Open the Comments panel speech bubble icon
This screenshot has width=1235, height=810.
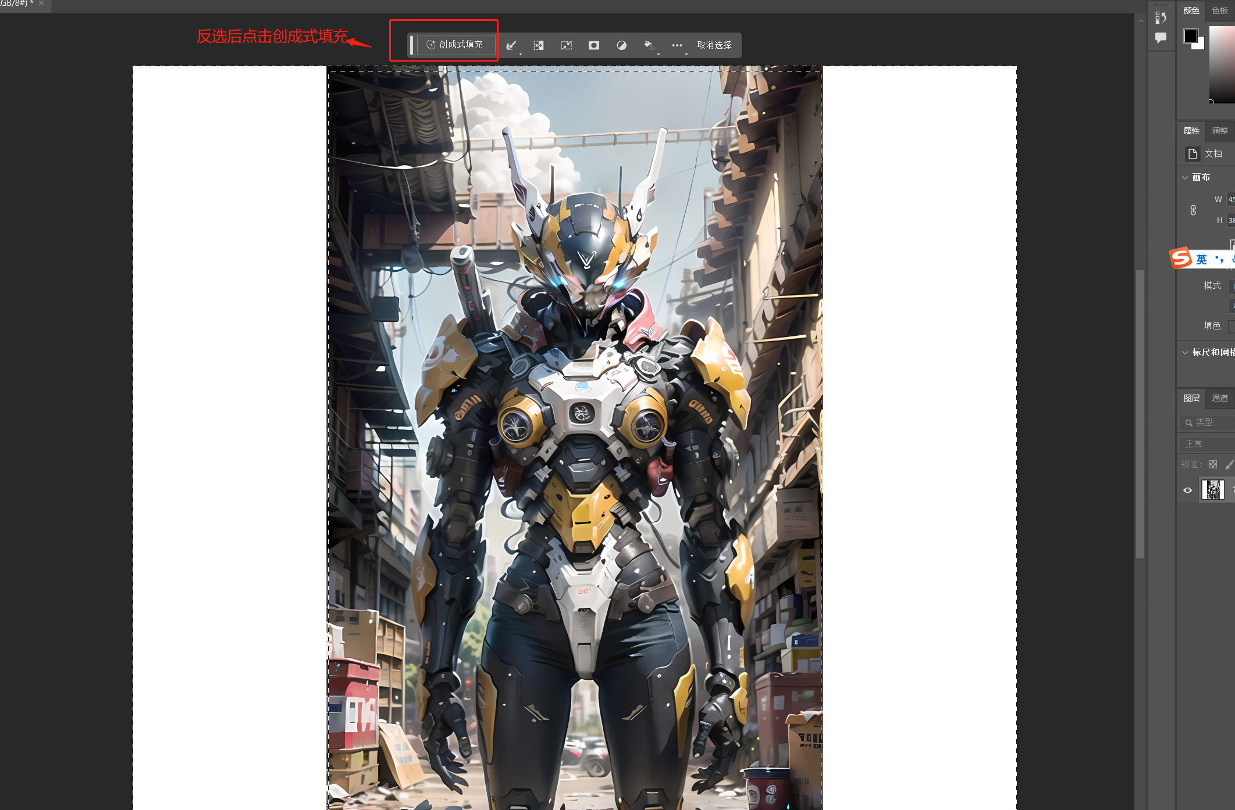(x=1161, y=38)
